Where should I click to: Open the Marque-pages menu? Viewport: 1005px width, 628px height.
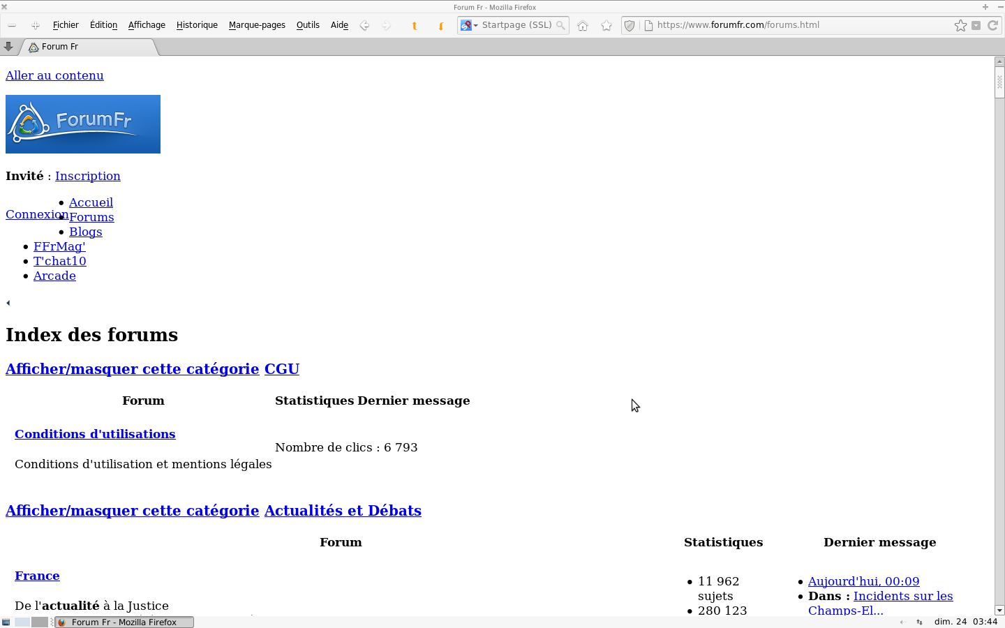coord(257,25)
